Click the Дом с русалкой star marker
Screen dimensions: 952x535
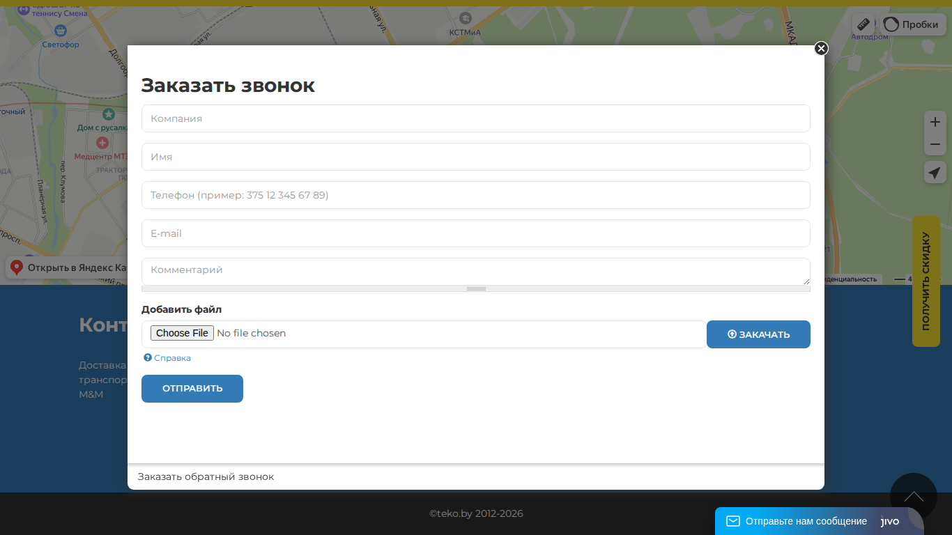pos(108,114)
